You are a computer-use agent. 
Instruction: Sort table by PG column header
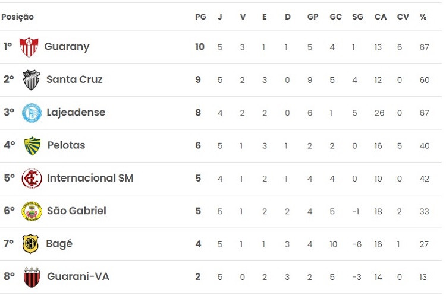coord(200,17)
